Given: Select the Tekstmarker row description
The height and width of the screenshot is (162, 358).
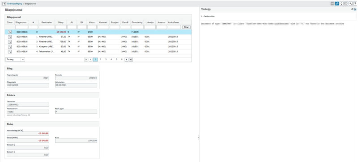Looking at the screenshot, I should [47, 51].
